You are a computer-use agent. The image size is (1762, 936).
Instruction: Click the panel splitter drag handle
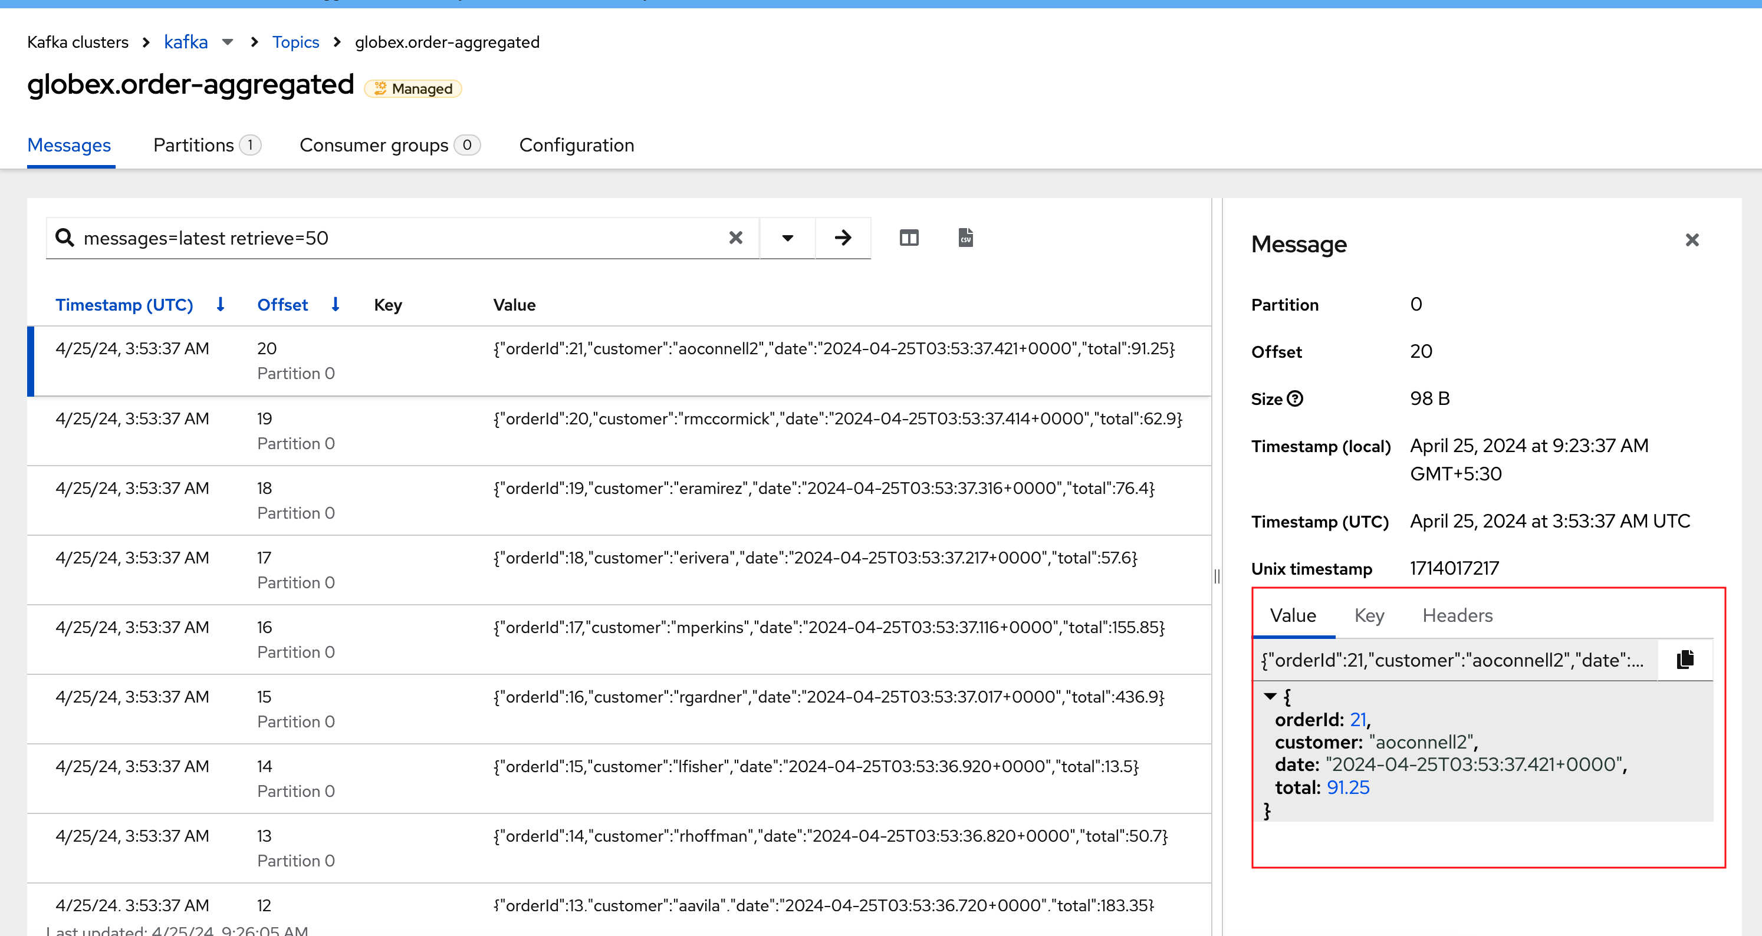(x=1217, y=576)
